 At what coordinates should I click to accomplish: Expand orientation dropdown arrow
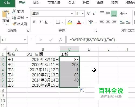pos(126,14)
